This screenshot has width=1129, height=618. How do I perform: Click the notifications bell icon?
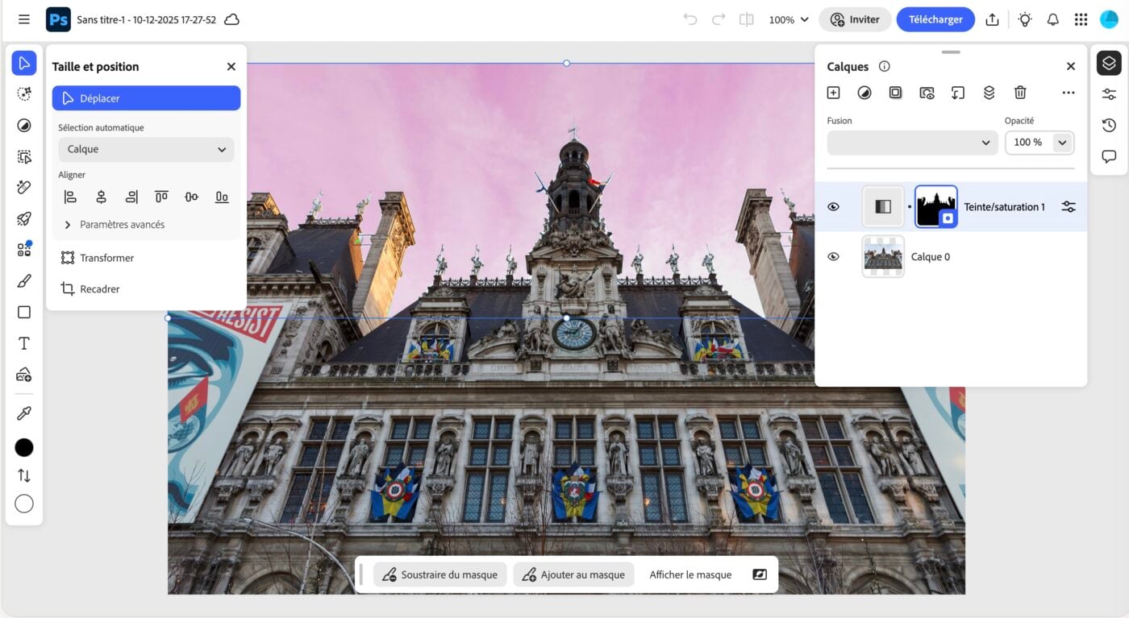(x=1052, y=19)
